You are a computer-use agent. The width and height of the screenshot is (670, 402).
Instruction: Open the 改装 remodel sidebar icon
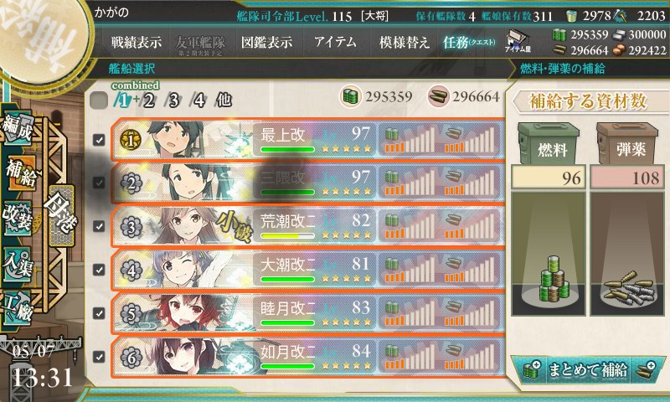[x=17, y=218]
